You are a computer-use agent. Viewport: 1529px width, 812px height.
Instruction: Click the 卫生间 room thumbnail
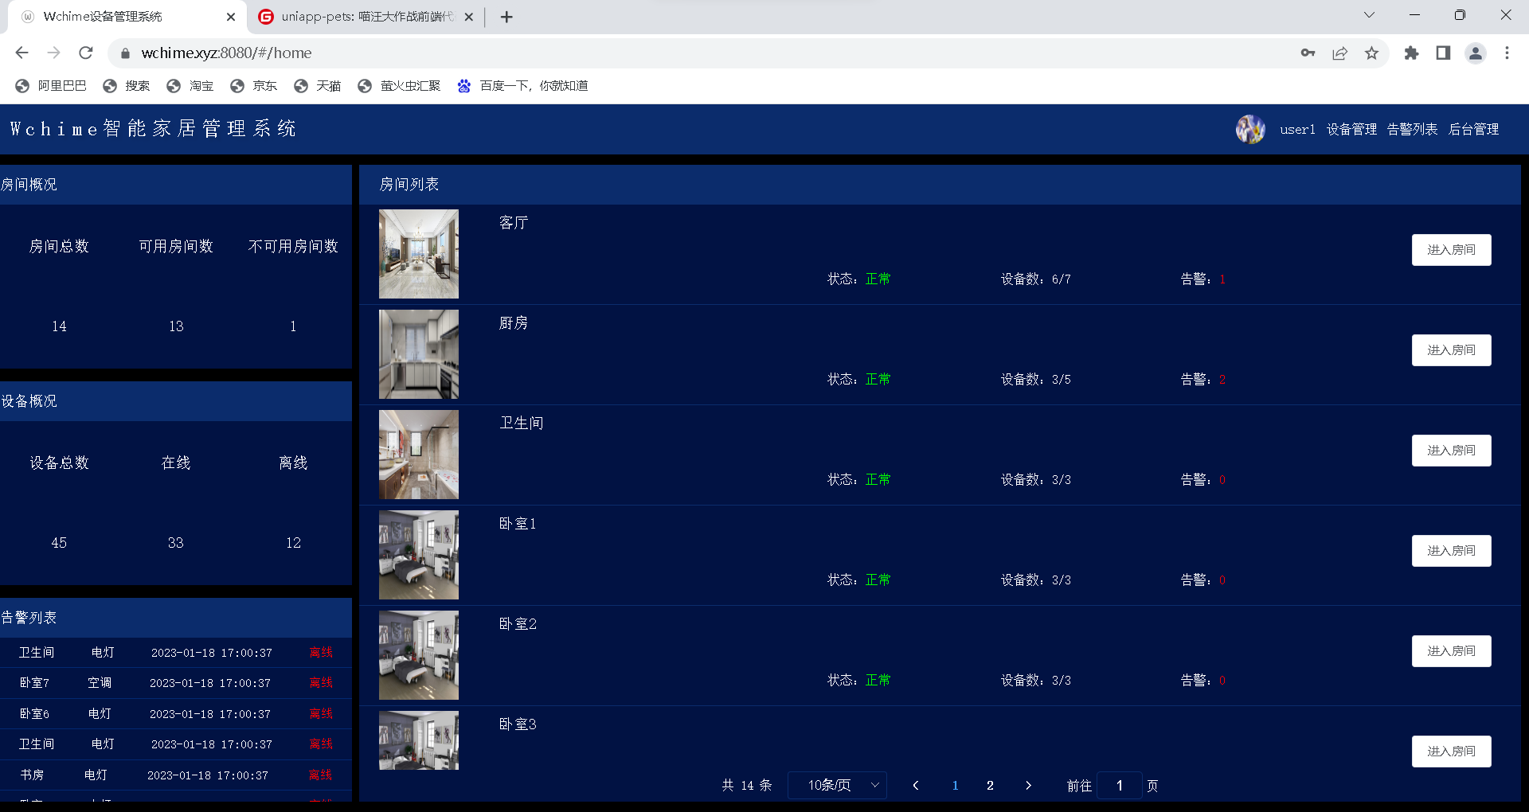pos(419,455)
